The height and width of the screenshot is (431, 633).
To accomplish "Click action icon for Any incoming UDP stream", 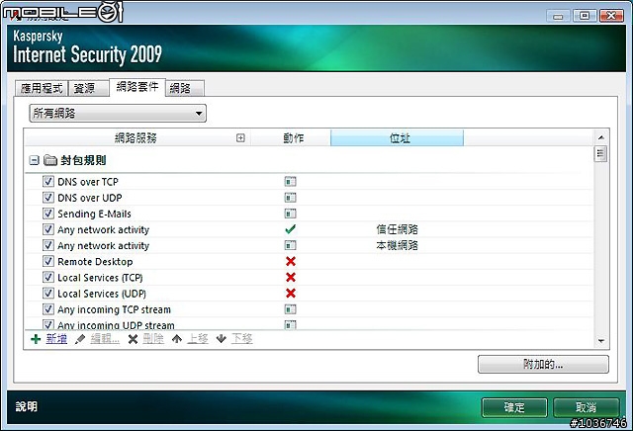I will click(x=290, y=324).
